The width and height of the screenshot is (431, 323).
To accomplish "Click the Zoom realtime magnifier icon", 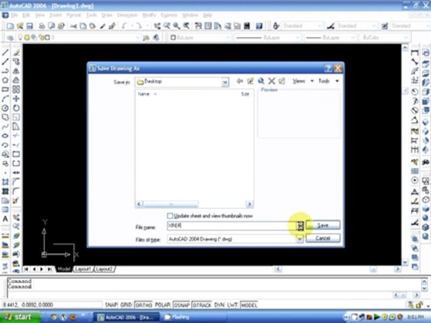I will [167, 26].
